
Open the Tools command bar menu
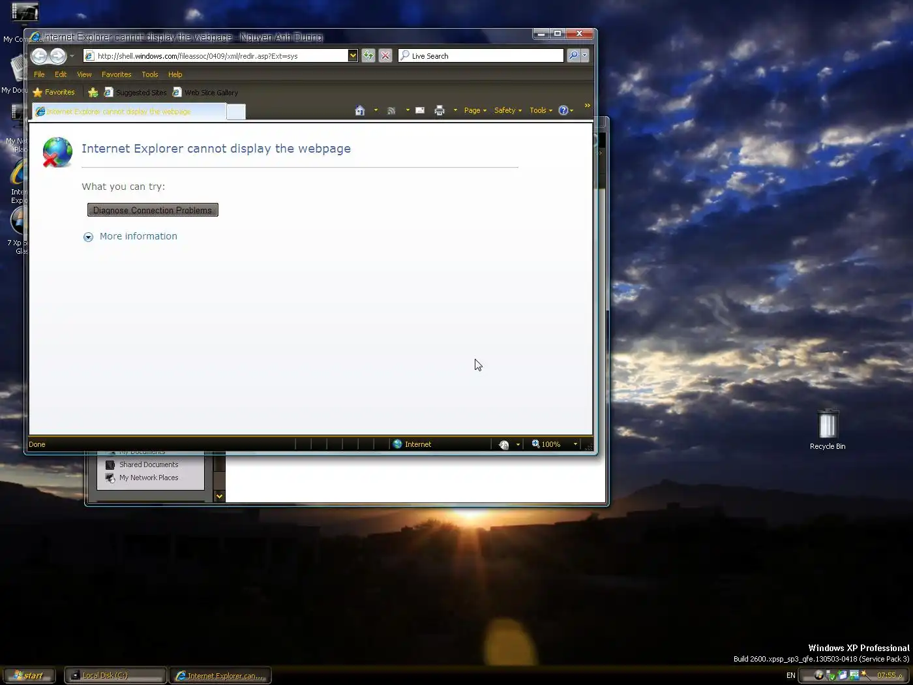(541, 110)
